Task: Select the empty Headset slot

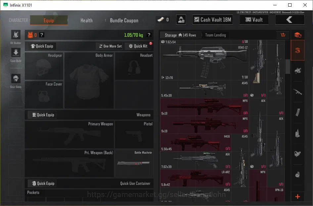Action: click(134, 66)
